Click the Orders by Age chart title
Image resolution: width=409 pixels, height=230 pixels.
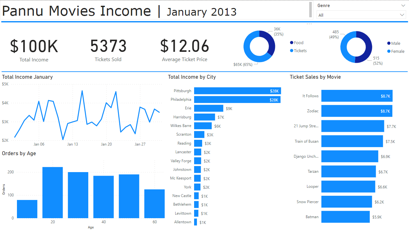click(19, 154)
